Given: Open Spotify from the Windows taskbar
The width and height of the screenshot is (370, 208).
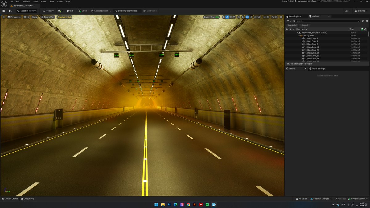Looking at the screenshot, I should [207, 205].
